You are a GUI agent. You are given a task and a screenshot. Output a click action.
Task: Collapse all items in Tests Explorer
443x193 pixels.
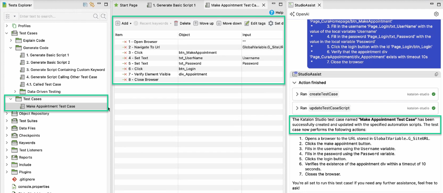[85, 4]
